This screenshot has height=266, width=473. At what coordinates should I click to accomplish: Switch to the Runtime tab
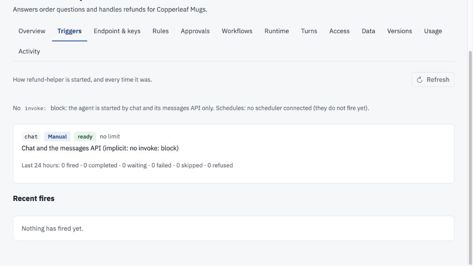click(x=277, y=31)
